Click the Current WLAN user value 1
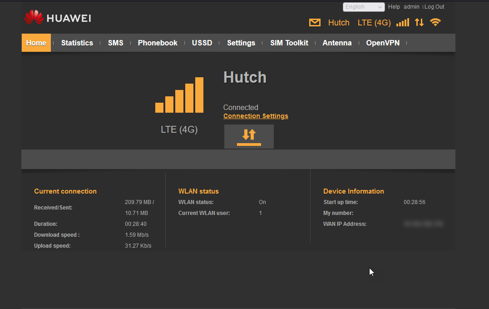 pyautogui.click(x=261, y=213)
